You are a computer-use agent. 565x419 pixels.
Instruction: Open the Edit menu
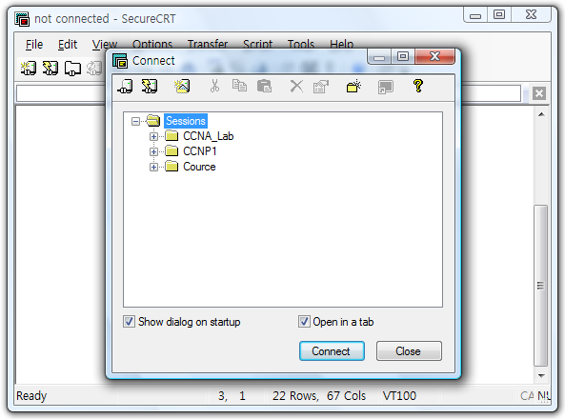coord(68,45)
